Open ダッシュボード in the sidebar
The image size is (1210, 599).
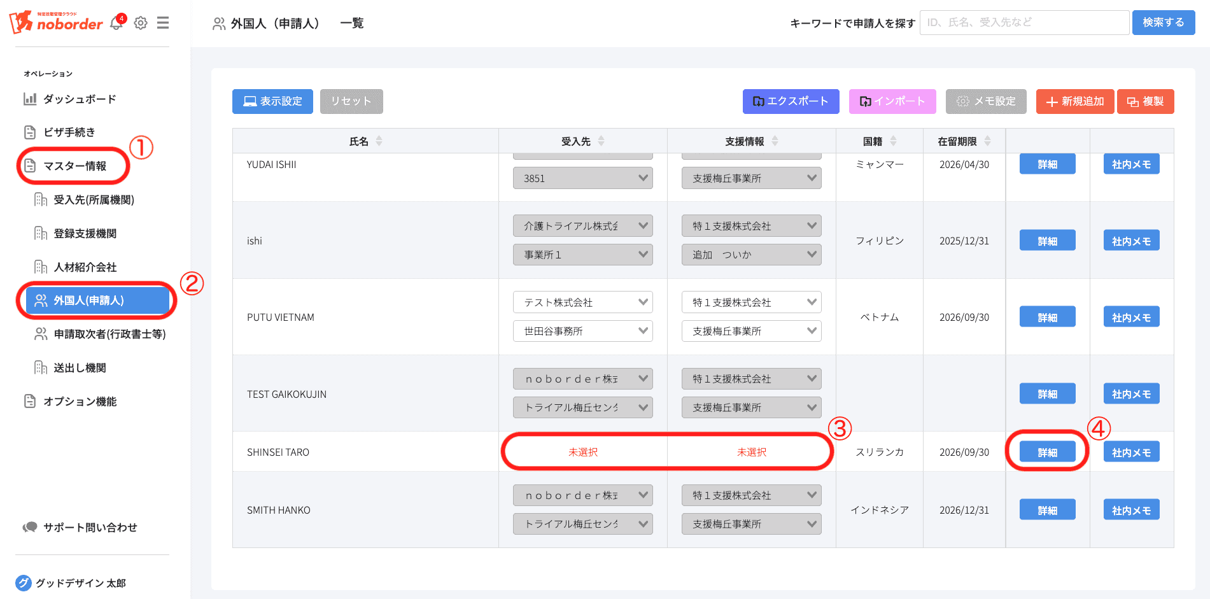(79, 99)
